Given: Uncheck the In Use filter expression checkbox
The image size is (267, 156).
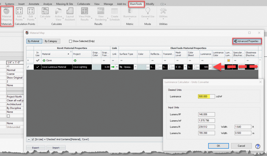Looking at the screenshot, I should pos(33,139).
